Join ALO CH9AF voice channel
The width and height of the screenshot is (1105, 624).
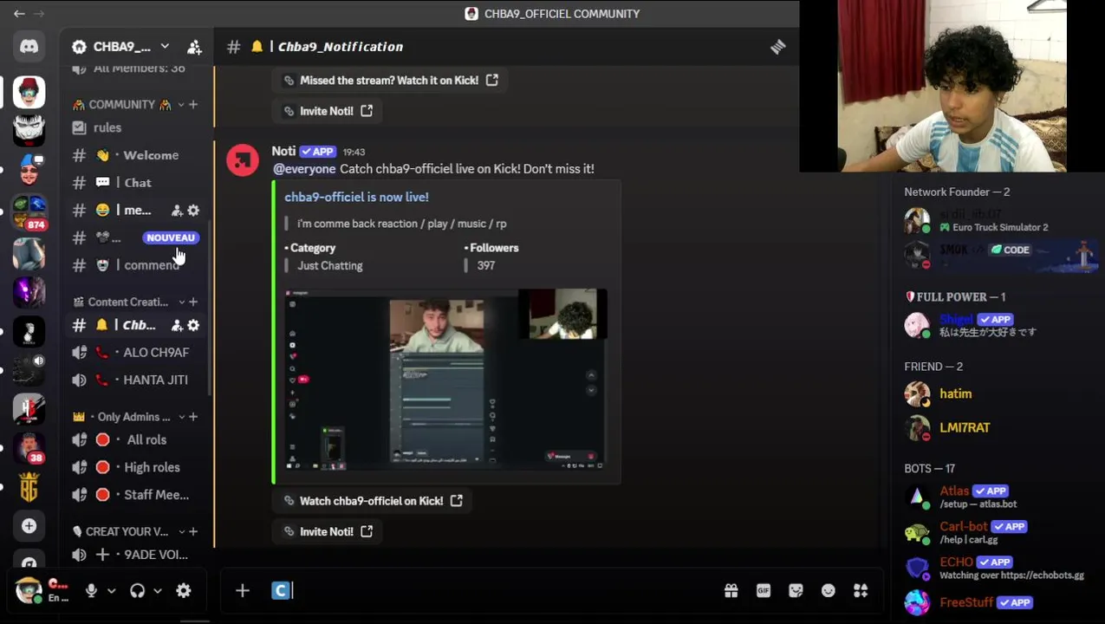coord(136,352)
